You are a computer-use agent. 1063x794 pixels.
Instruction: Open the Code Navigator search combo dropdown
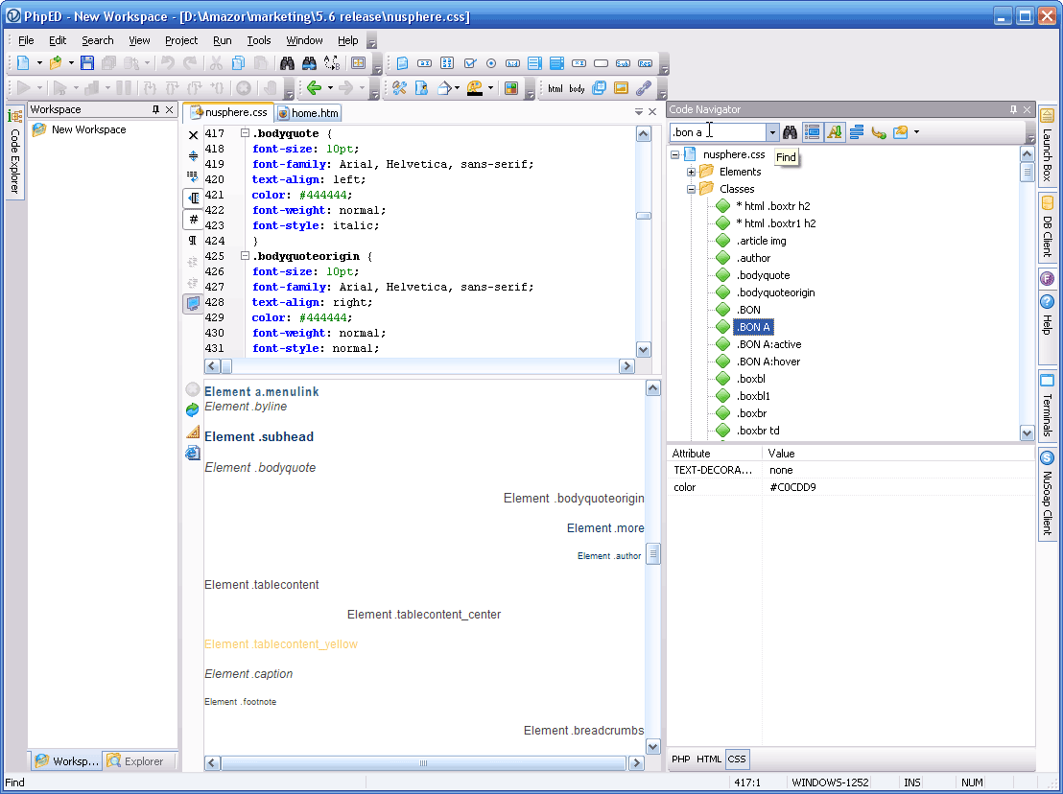(772, 132)
